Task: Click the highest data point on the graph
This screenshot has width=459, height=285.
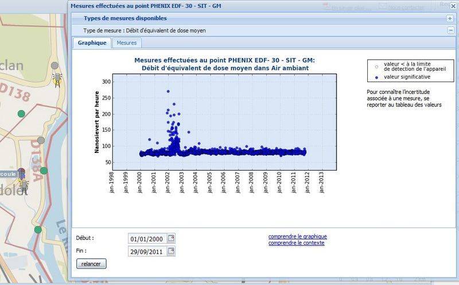Action: click(x=168, y=91)
